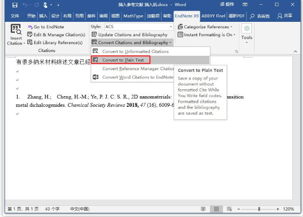Click the Insert Citation large icon
The width and height of the screenshot is (303, 217).
pos(16,29)
